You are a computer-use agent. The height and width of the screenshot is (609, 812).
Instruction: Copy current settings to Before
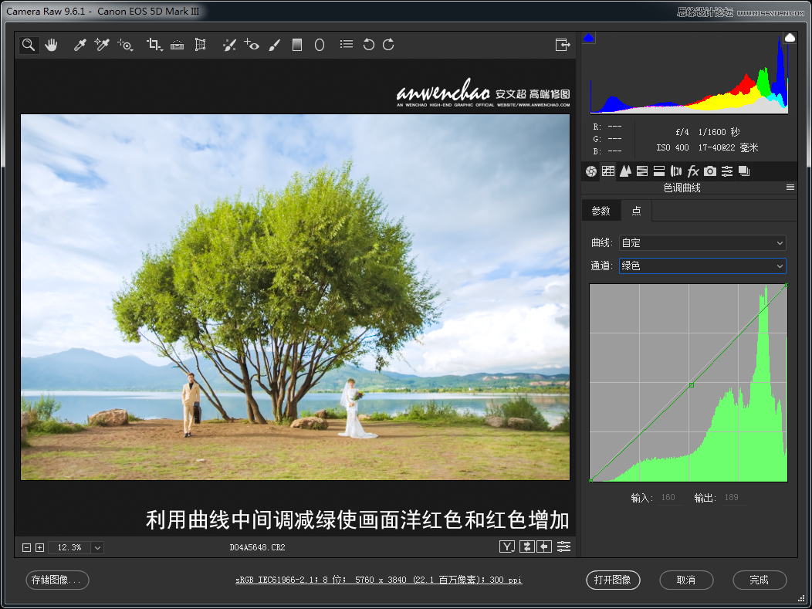544,546
